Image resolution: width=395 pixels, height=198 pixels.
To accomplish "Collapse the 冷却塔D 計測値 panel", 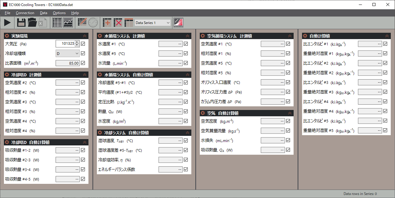I will 85,75.
